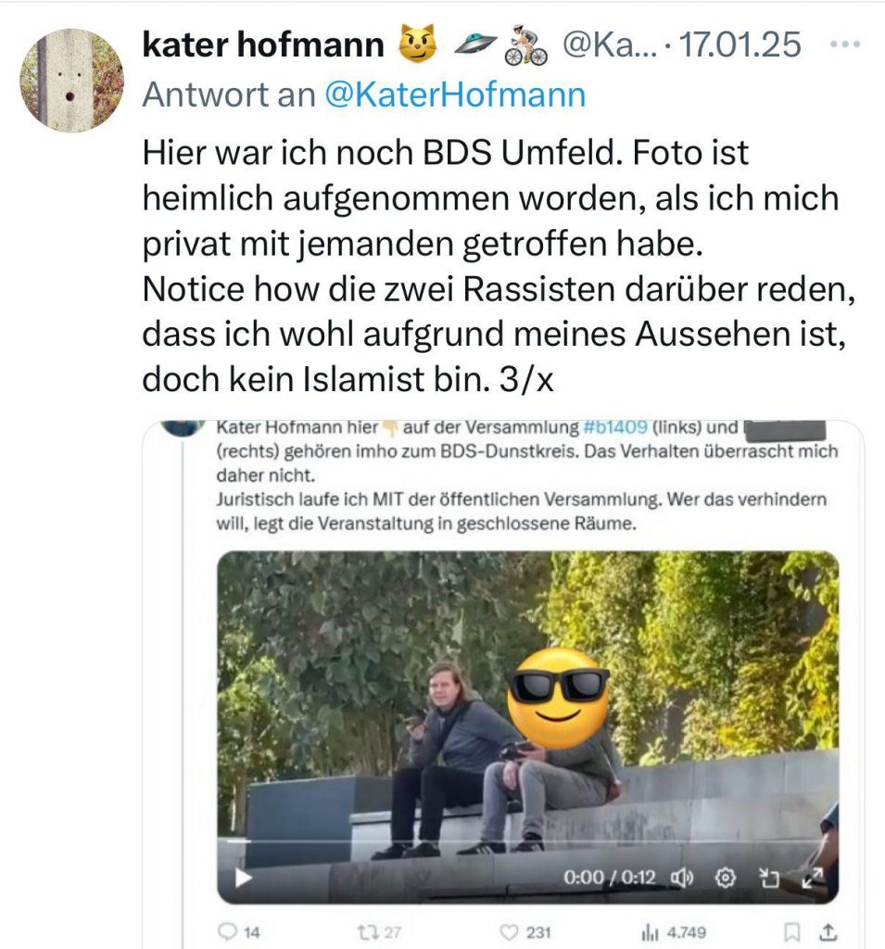This screenshot has width=885, height=949.
Task: Click the reply bubble icon with 14
Action: click(x=238, y=932)
